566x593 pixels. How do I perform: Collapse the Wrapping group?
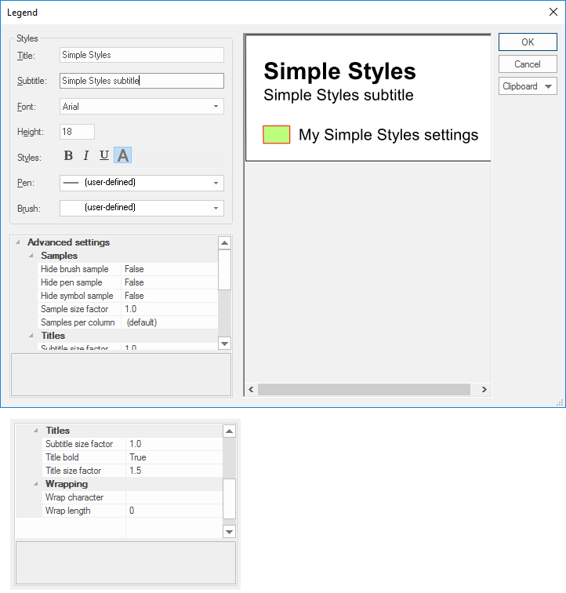tap(36, 484)
